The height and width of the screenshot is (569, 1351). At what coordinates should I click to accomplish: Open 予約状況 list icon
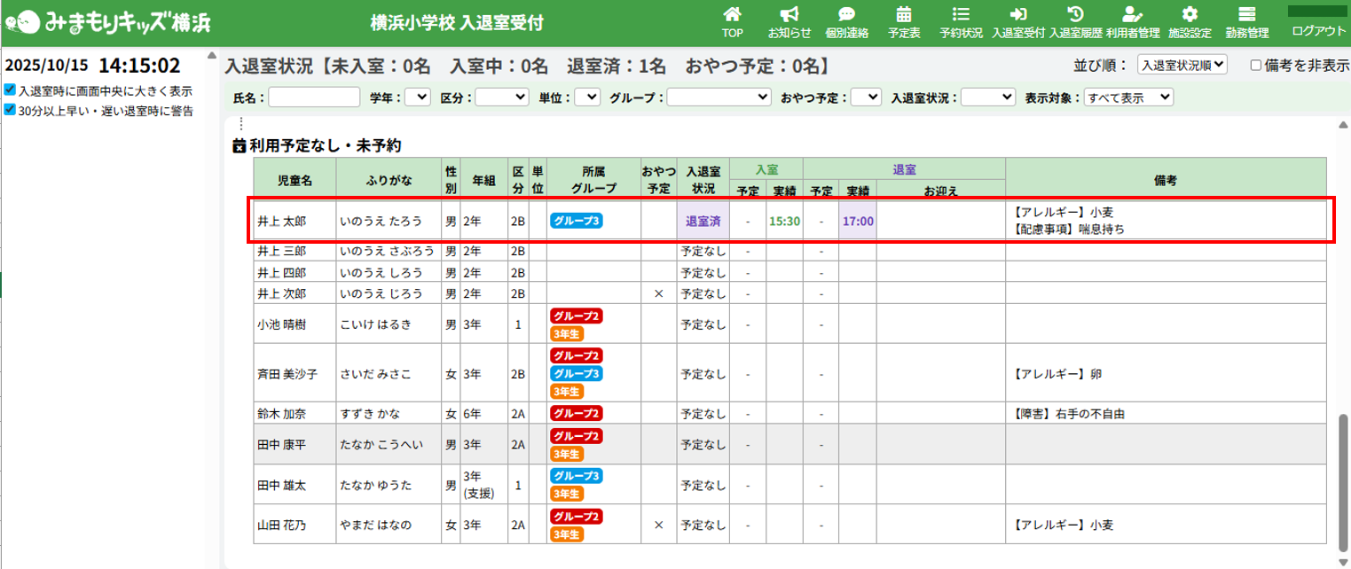[x=961, y=15]
